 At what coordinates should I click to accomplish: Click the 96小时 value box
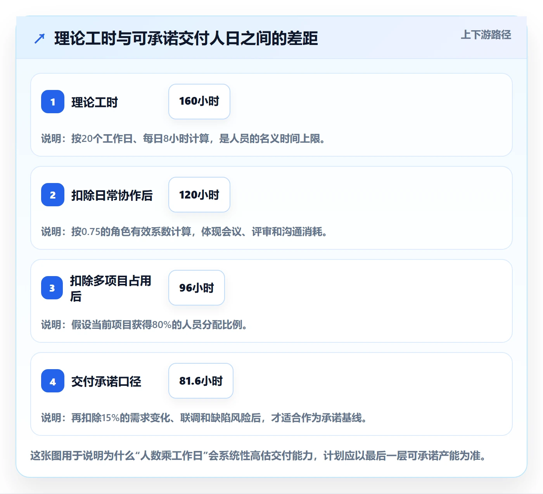pos(197,288)
